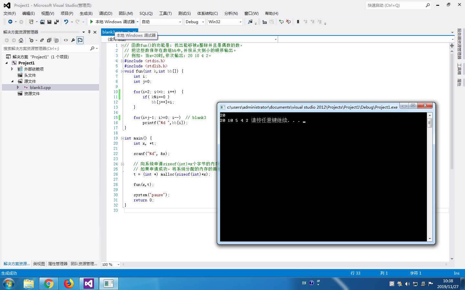Switch to the 团队资源管理 tab
Viewport: 465px width, 290px height.
[84, 264]
